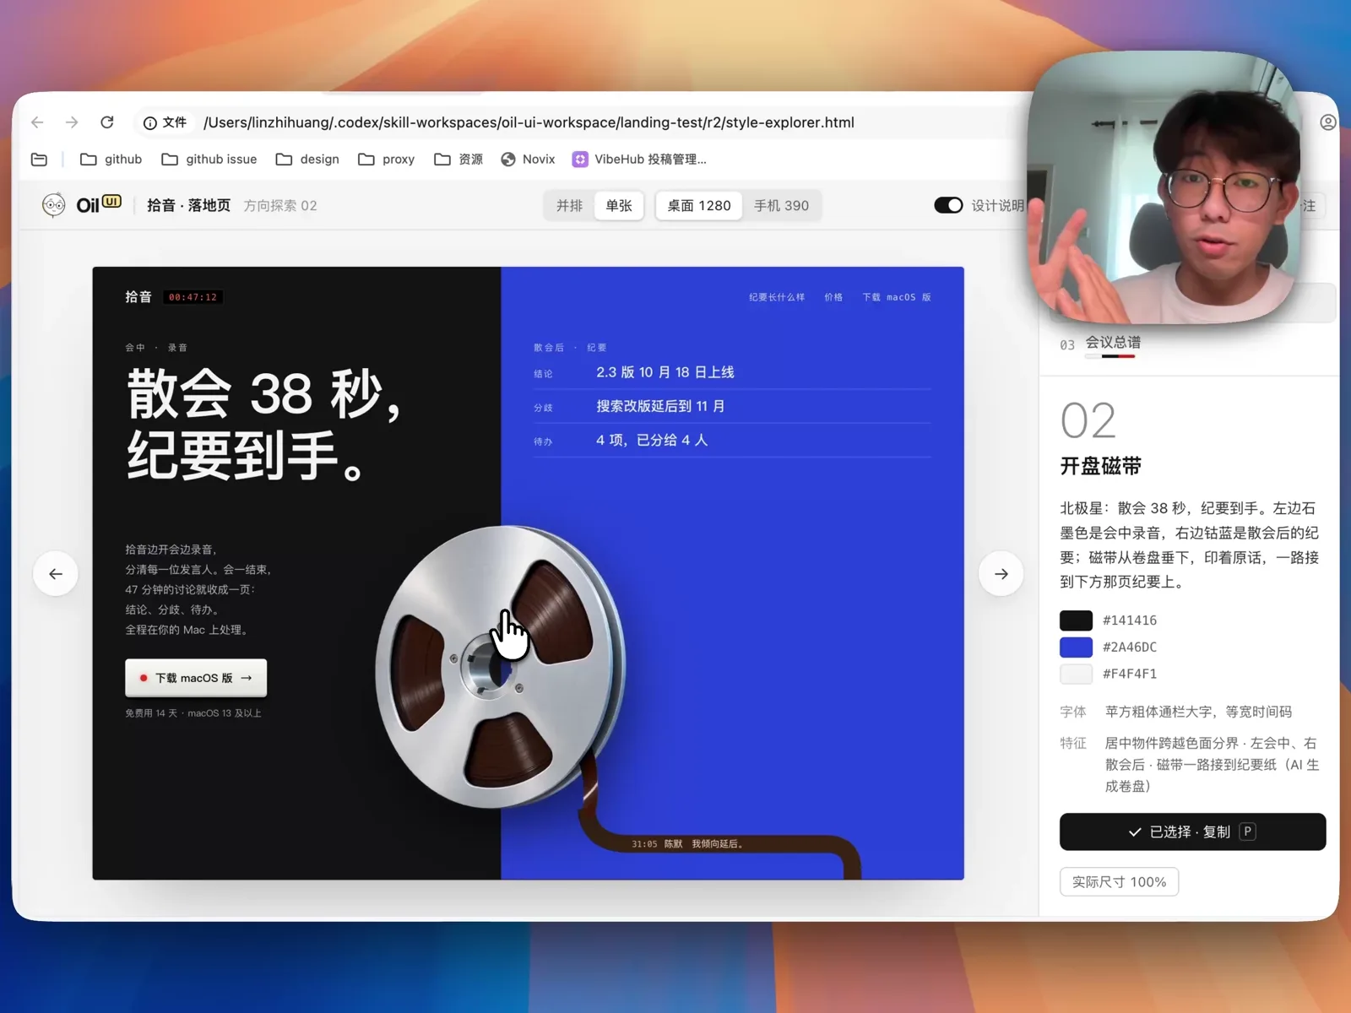Click the 实际尺寸 100% button
This screenshot has height=1013, width=1351.
click(1119, 882)
